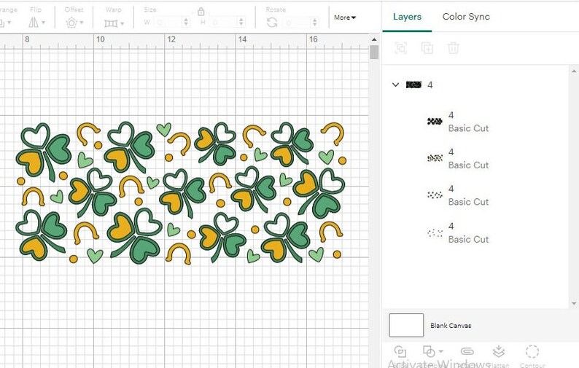Screen dimensions: 579x368
Task: Click the Slice tool icon
Action: (400, 351)
